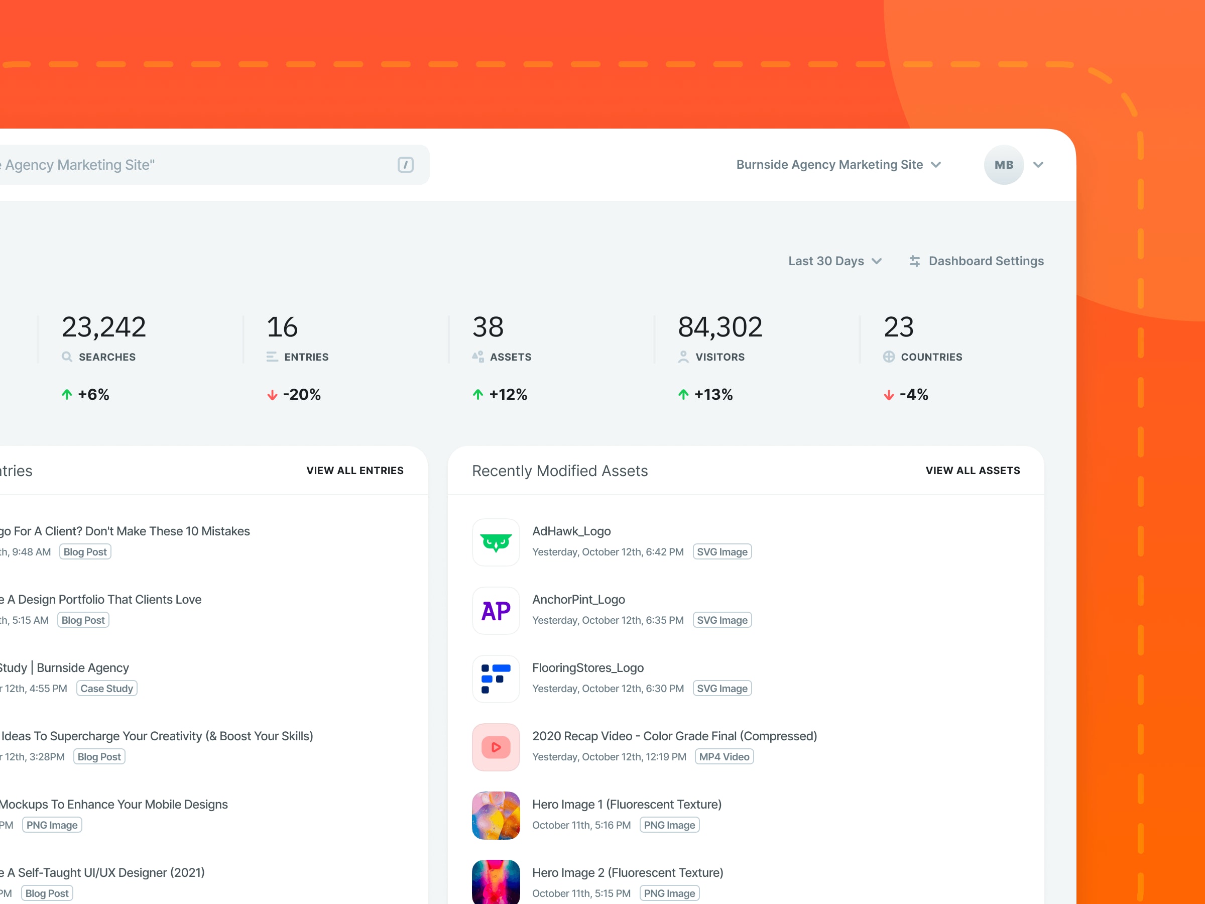Click the 23,242 searches value

(103, 327)
